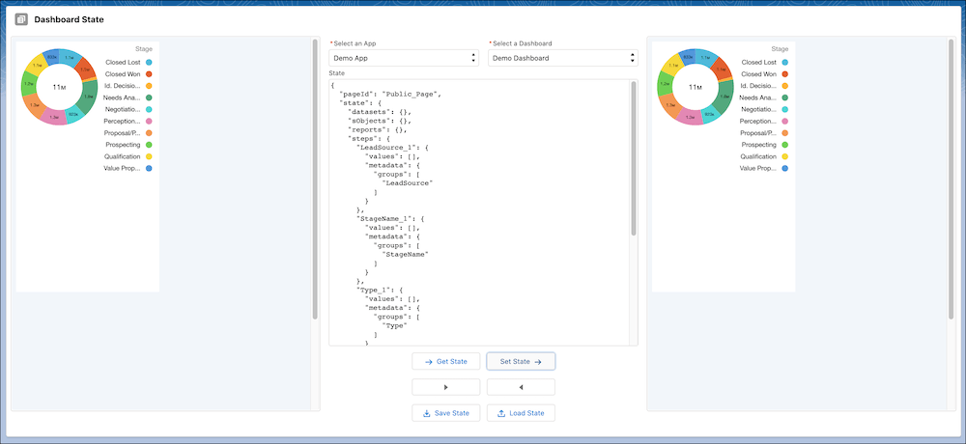Select Prospecting in the left legend
The width and height of the screenshot is (966, 444).
(123, 145)
